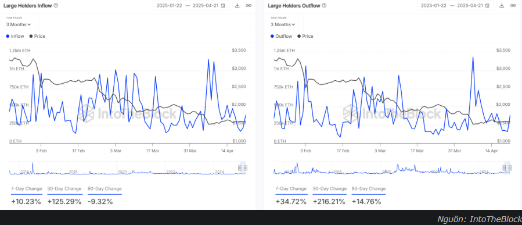Select Inflow start date 2025-01-22 field
The height and width of the screenshot is (225, 522).
pos(169,6)
